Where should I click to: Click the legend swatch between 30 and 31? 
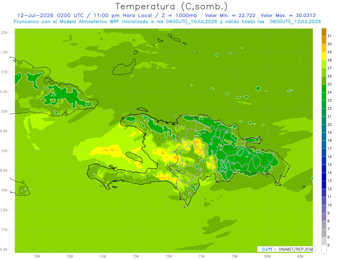(x=324, y=40)
